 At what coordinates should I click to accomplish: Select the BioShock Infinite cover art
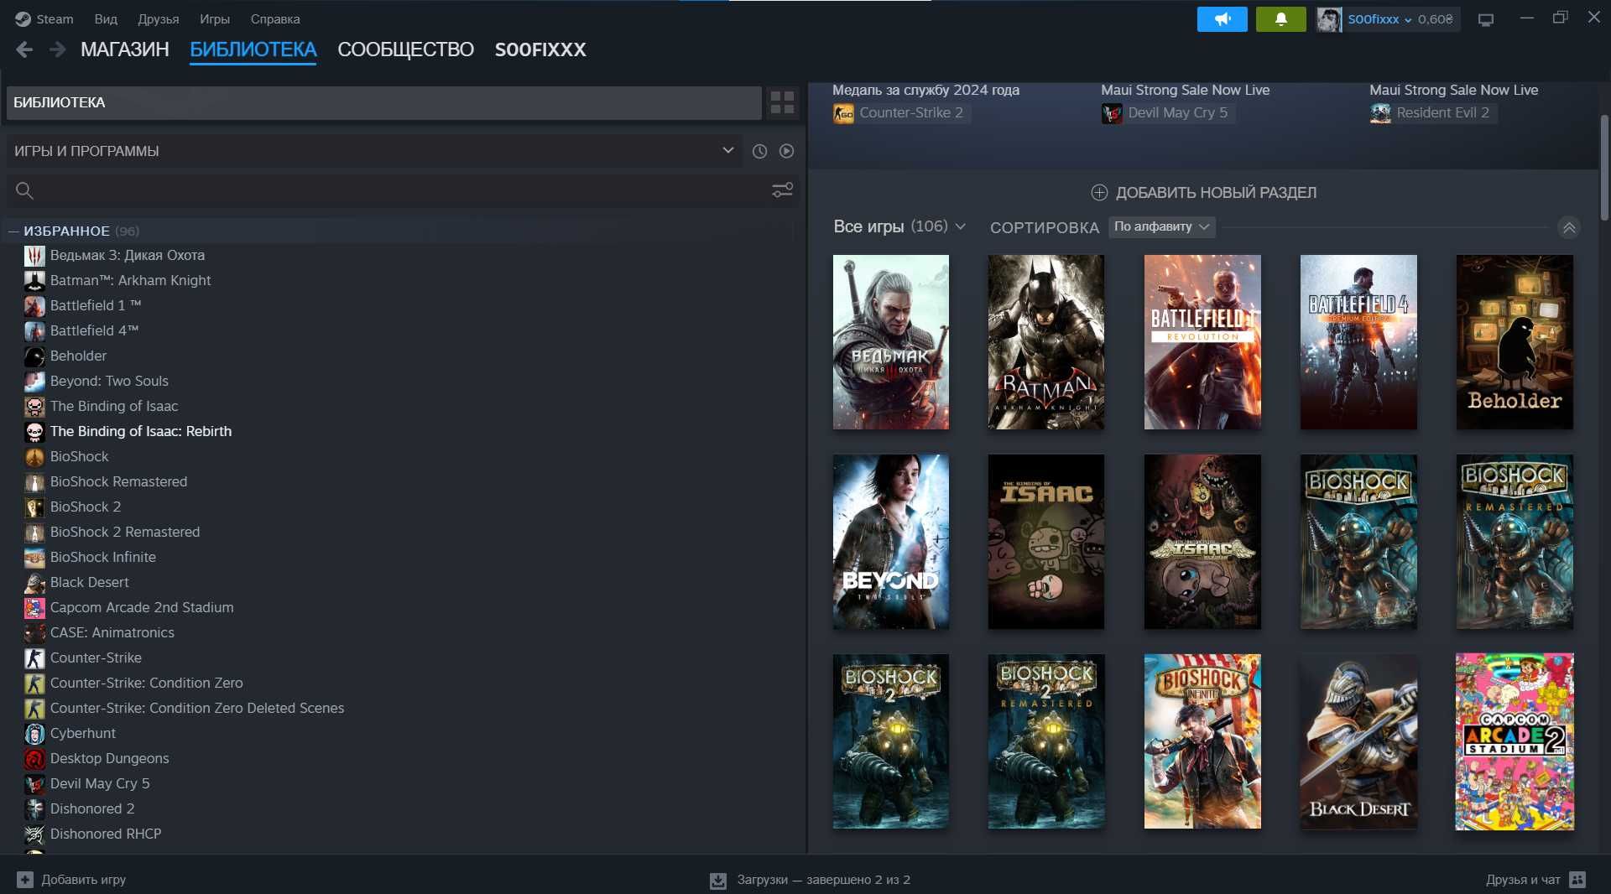pos(1202,741)
